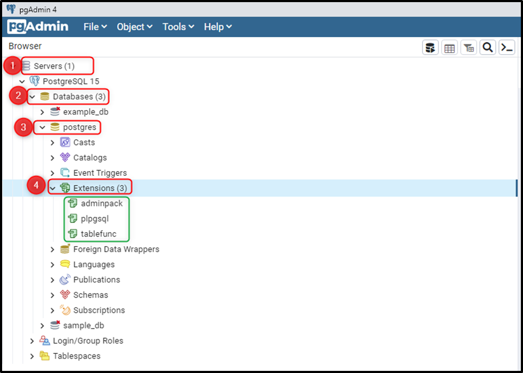The height and width of the screenshot is (373, 523).
Task: Collapse the Databases tree node
Action: [x=32, y=97]
